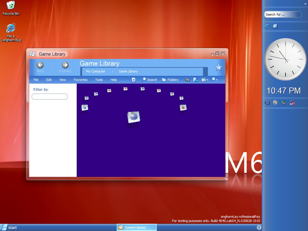
Task: Select the large game icon left of arc
Action: pyautogui.click(x=85, y=107)
